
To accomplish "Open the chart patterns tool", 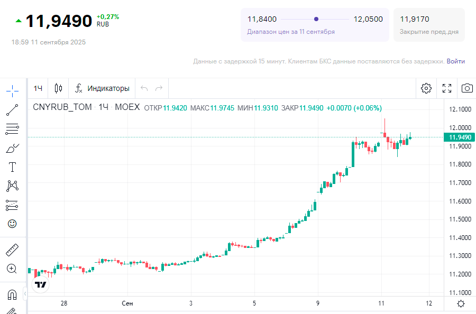I will [x=12, y=186].
